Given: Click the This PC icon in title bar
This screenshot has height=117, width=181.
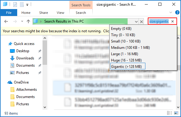Looking at the screenshot, I should pyautogui.click(x=5, y=4).
